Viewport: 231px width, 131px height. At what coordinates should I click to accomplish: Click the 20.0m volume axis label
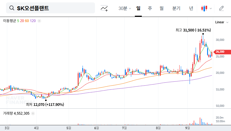(x=220, y=118)
